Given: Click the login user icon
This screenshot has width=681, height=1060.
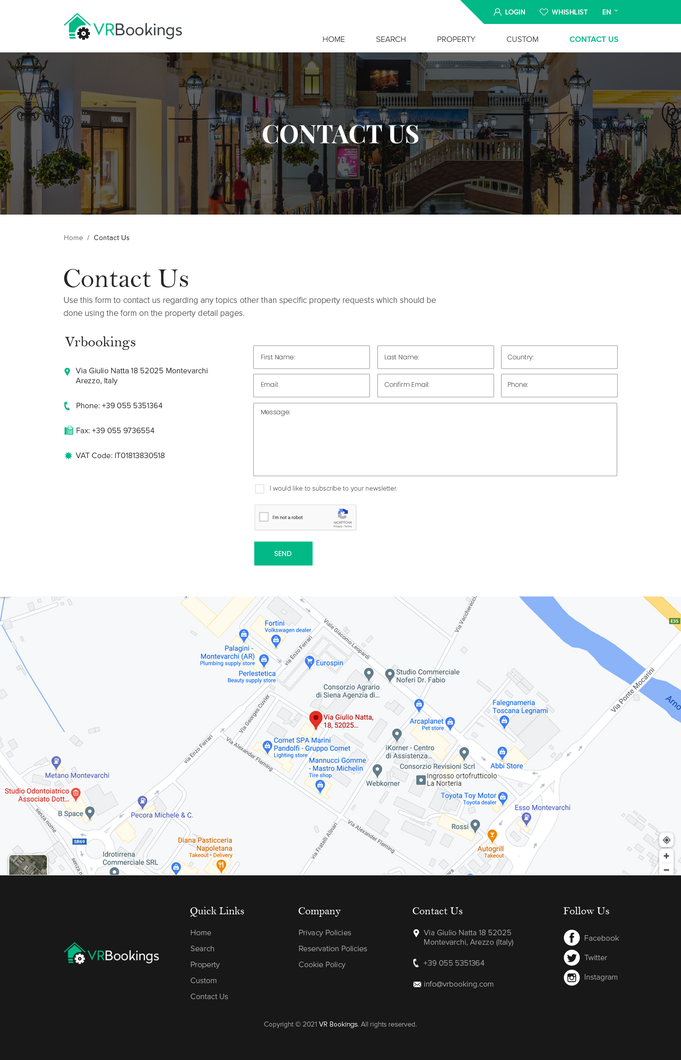Looking at the screenshot, I should tap(497, 12).
